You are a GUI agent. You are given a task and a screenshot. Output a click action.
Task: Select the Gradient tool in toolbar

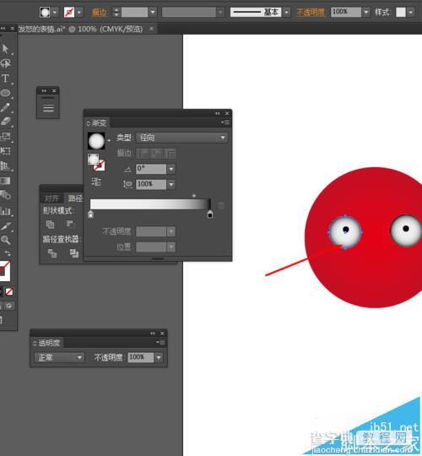point(5,181)
